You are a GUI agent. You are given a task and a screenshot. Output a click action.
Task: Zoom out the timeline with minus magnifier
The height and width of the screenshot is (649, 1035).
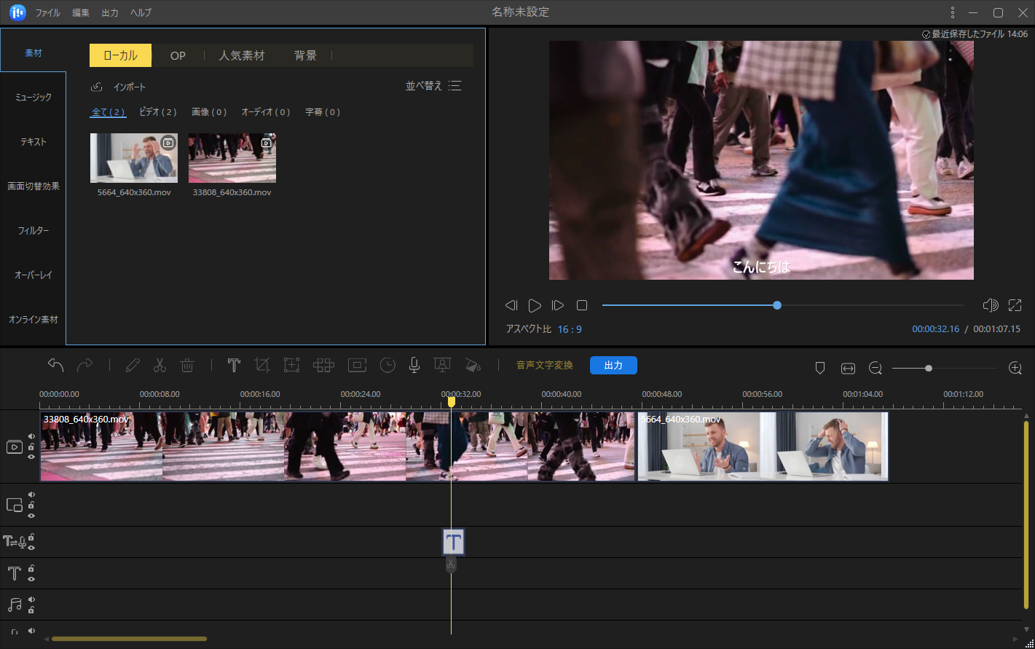coord(875,369)
